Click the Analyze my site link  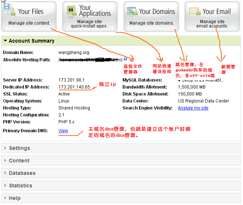[x=193, y=108]
